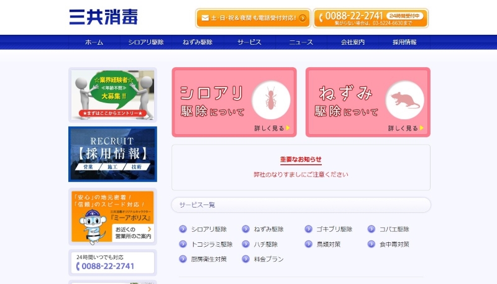Click the bullet icon next to ゴキブリ駆除
This screenshot has height=284, width=497.
308,229
